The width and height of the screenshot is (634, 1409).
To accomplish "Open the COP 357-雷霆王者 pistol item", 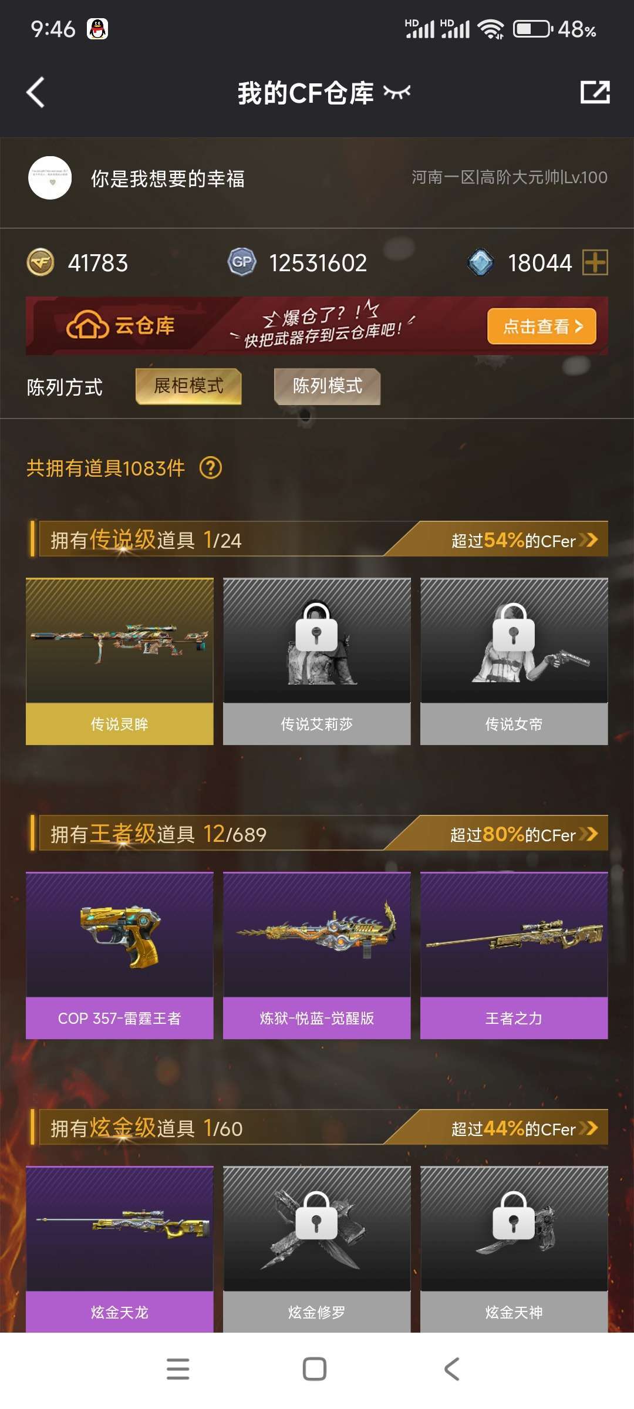I will pos(120,956).
